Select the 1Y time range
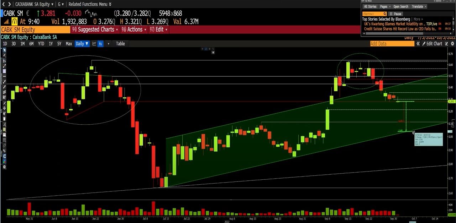The height and width of the screenshot is (223, 456). click(x=51, y=44)
